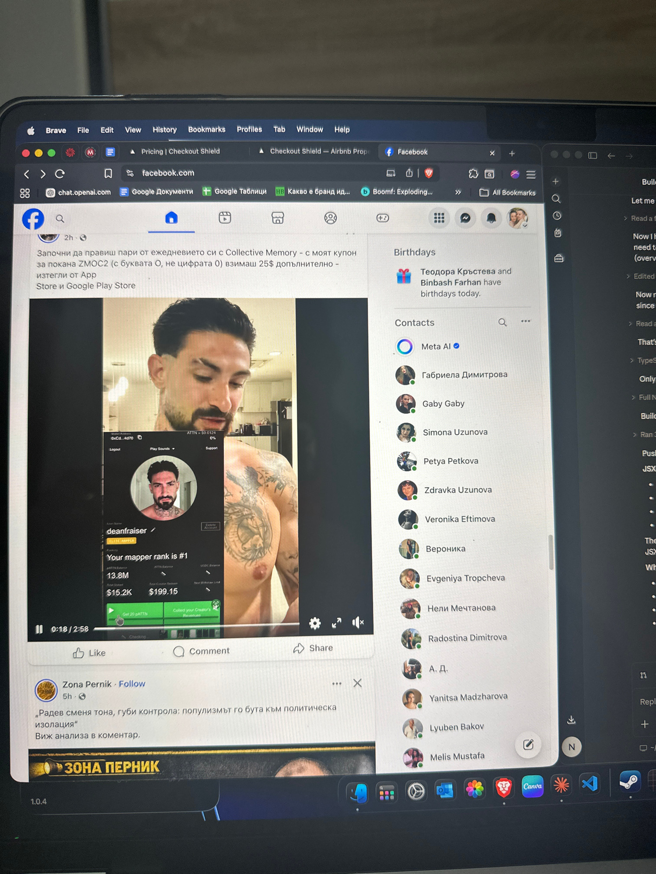Open the Facebook grid menu icon

tap(439, 218)
